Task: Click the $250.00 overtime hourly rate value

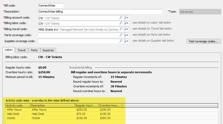Action: pyautogui.click(x=44, y=72)
